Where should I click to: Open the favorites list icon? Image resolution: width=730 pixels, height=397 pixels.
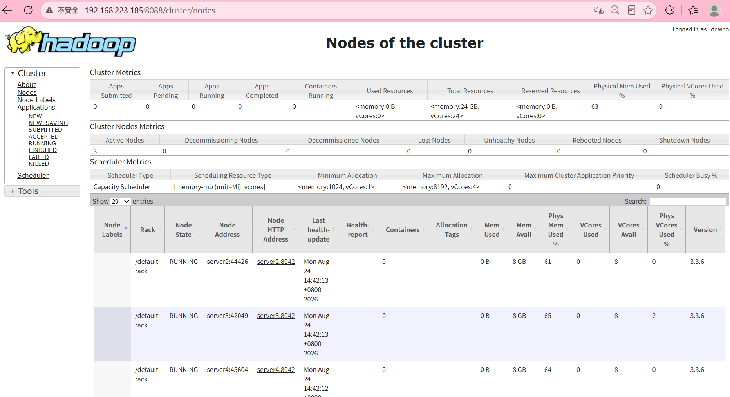pyautogui.click(x=693, y=10)
